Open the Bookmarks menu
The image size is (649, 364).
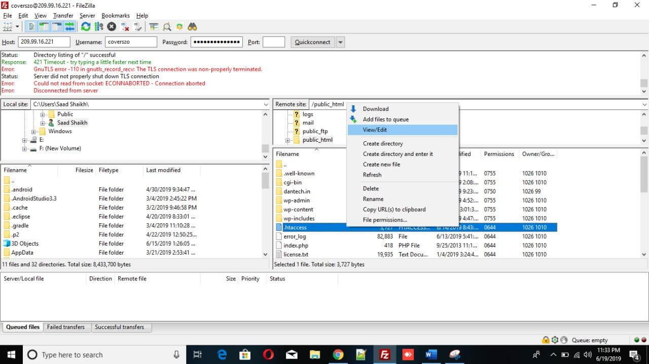click(x=116, y=16)
